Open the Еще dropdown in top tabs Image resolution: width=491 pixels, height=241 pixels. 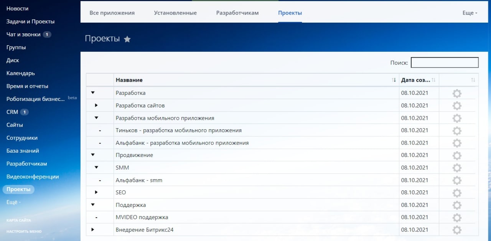470,13
